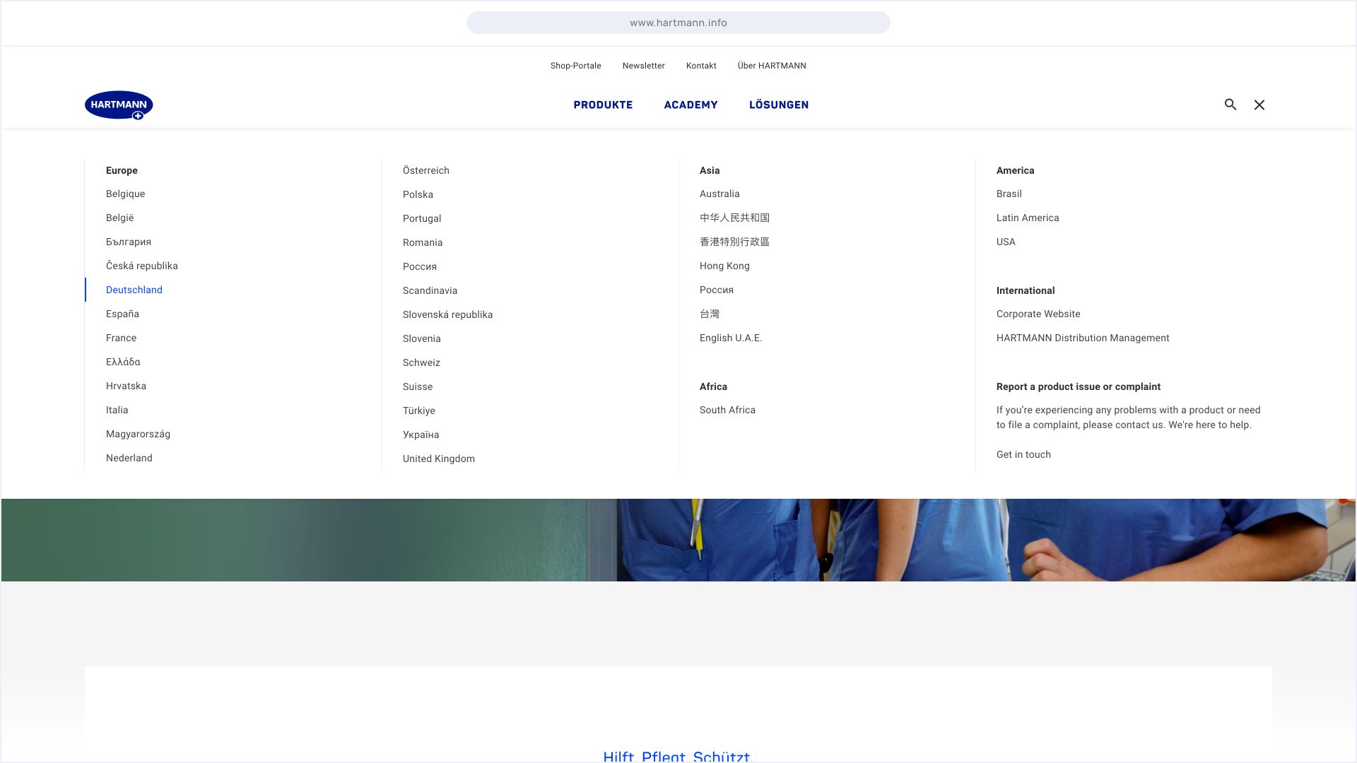The image size is (1357, 763).
Task: Select Deutschland from Europe list
Action: [x=134, y=290]
